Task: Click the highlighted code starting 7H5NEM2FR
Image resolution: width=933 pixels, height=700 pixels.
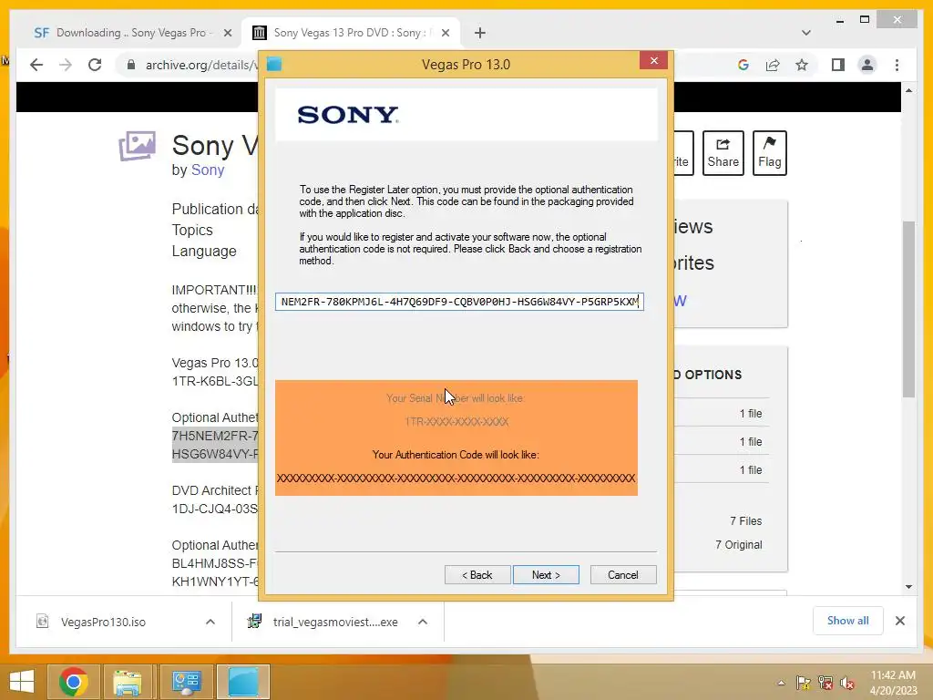Action: coord(215,436)
